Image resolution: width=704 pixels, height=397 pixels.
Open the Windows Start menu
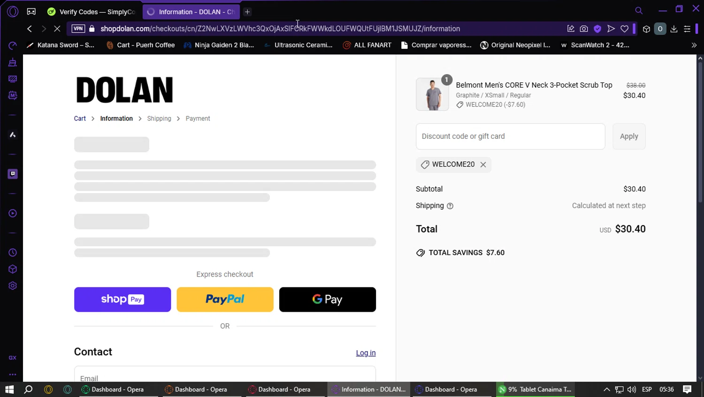point(9,390)
